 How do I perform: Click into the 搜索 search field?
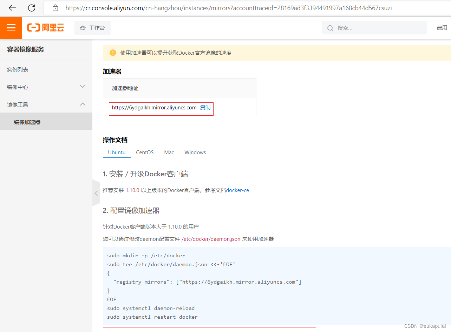(374, 28)
